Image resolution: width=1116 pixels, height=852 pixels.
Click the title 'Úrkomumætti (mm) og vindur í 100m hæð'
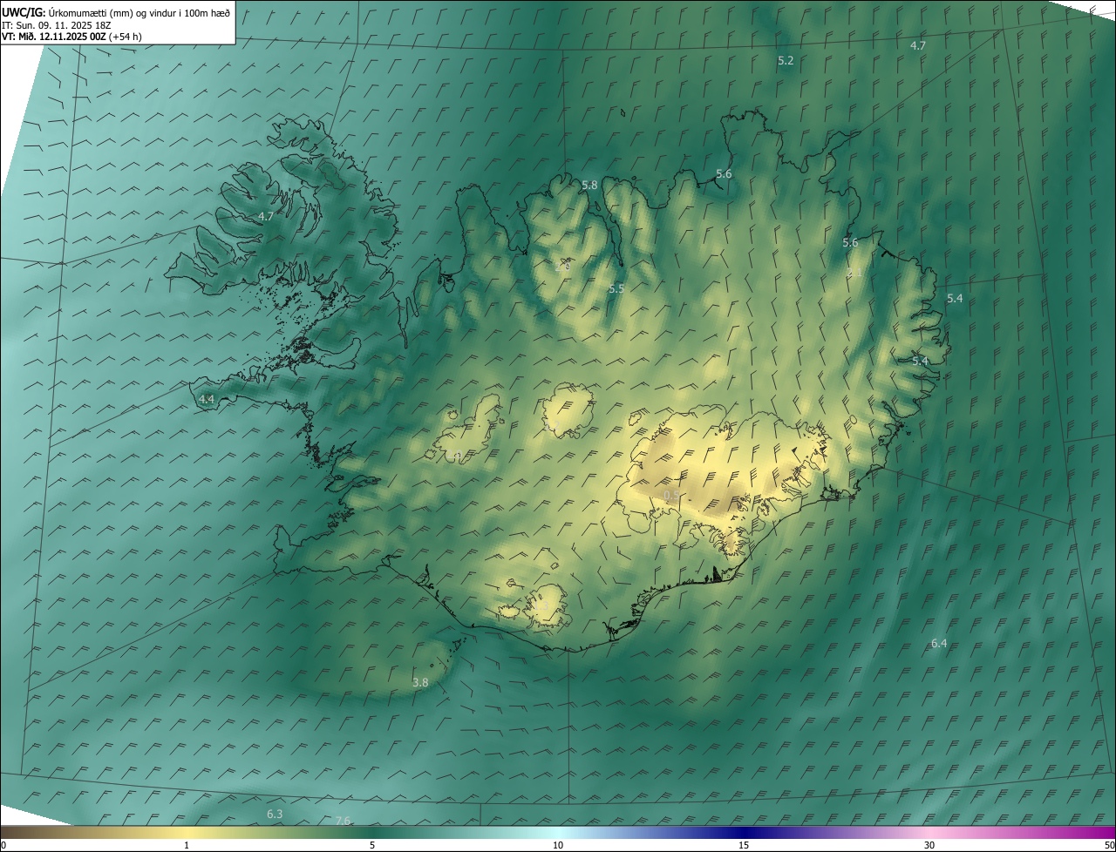coord(139,12)
